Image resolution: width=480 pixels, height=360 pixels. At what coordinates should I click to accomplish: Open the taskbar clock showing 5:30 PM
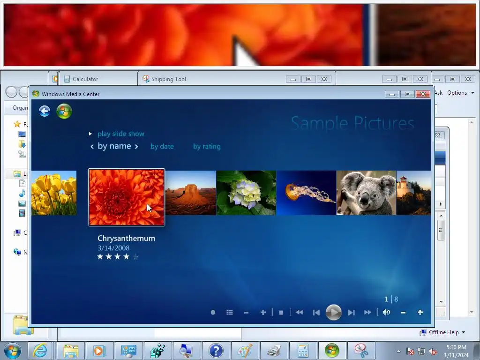click(456, 351)
